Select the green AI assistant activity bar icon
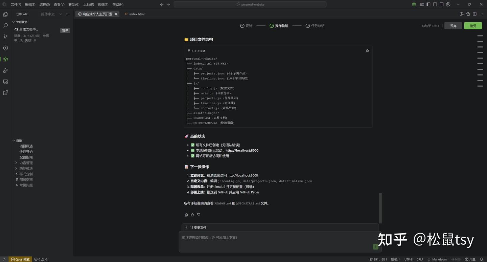Viewport: 487px width, 262px height. pyautogui.click(x=5, y=59)
